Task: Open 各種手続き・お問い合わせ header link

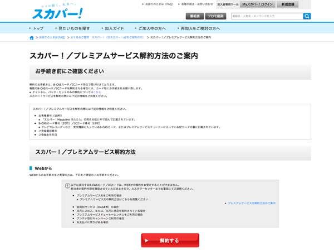Action: pyautogui.click(x=197, y=4)
